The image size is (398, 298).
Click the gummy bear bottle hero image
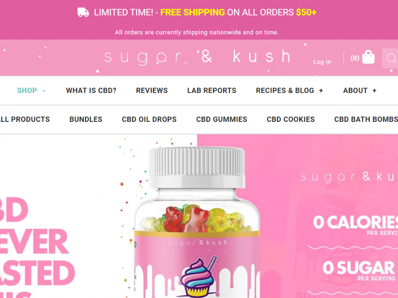tap(197, 222)
